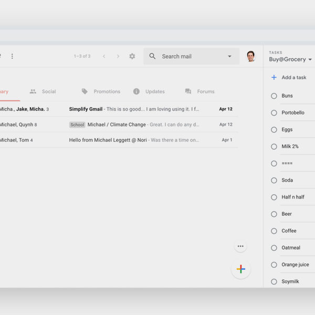The image size is (315, 315).
Task: Click the colorful plus compose button
Action: point(240,269)
